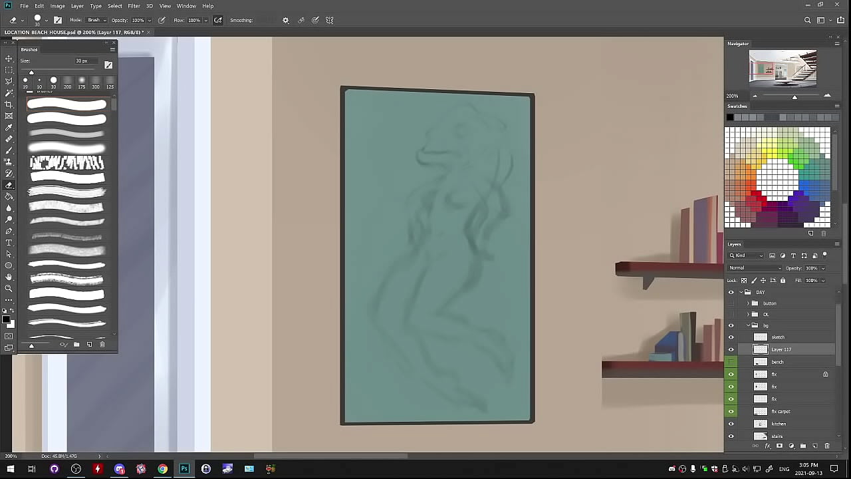
Task: Select the Crop tool
Action: click(x=9, y=104)
